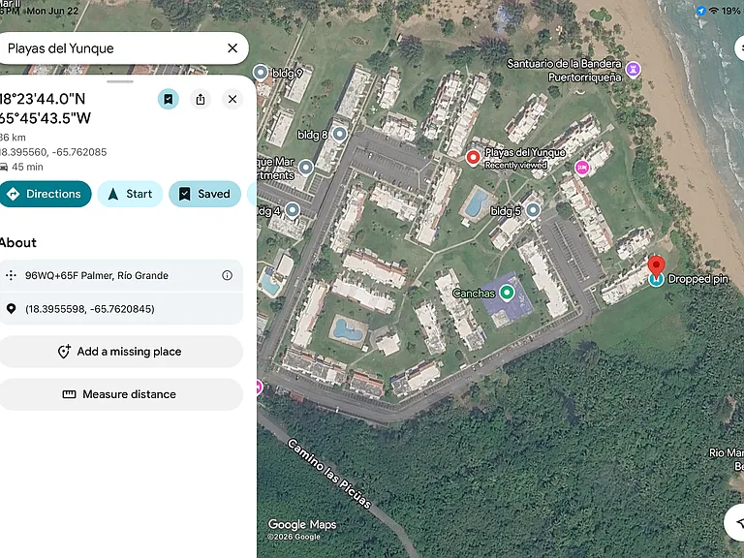Tap the Wi-Fi status icon
This screenshot has height=558, width=744.
click(714, 11)
